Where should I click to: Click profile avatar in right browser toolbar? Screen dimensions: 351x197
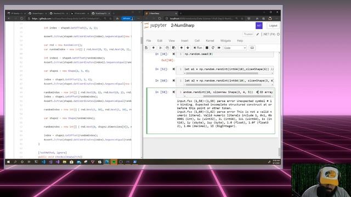pyautogui.click(x=270, y=19)
